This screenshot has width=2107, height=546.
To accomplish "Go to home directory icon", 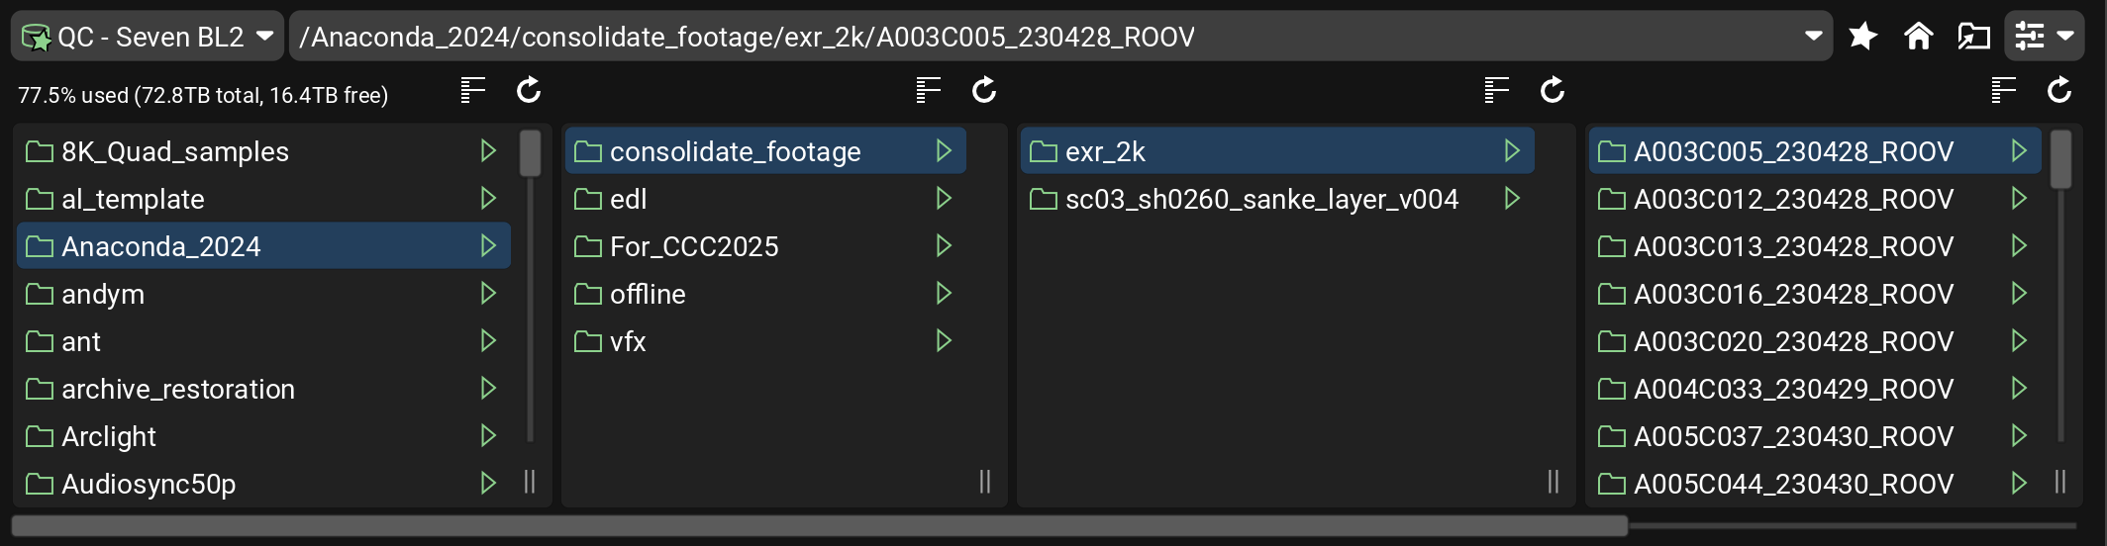I will [x=1918, y=37].
